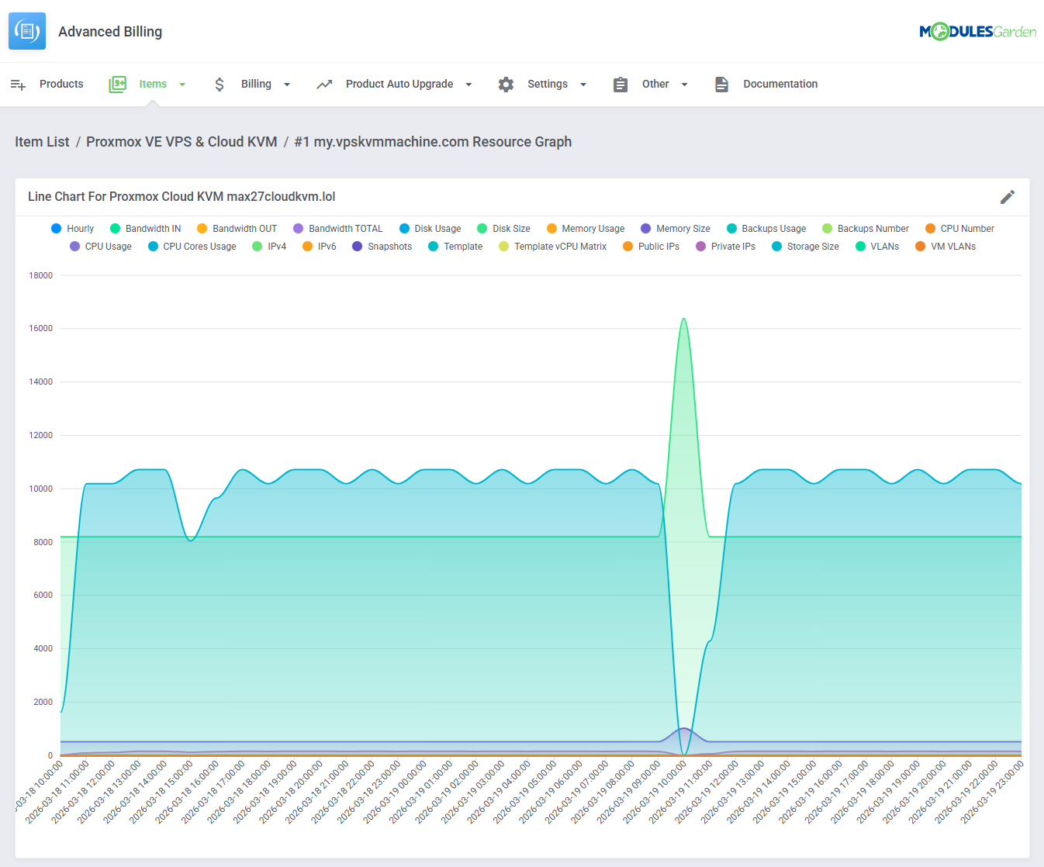Hide the CPU Number series
The width and height of the screenshot is (1044, 867).
pyautogui.click(x=959, y=229)
